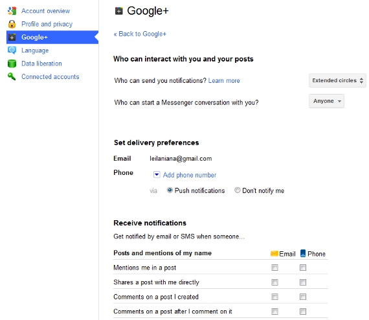Check Phone for Comments on a post I created
369x320 pixels.
pos(303,297)
